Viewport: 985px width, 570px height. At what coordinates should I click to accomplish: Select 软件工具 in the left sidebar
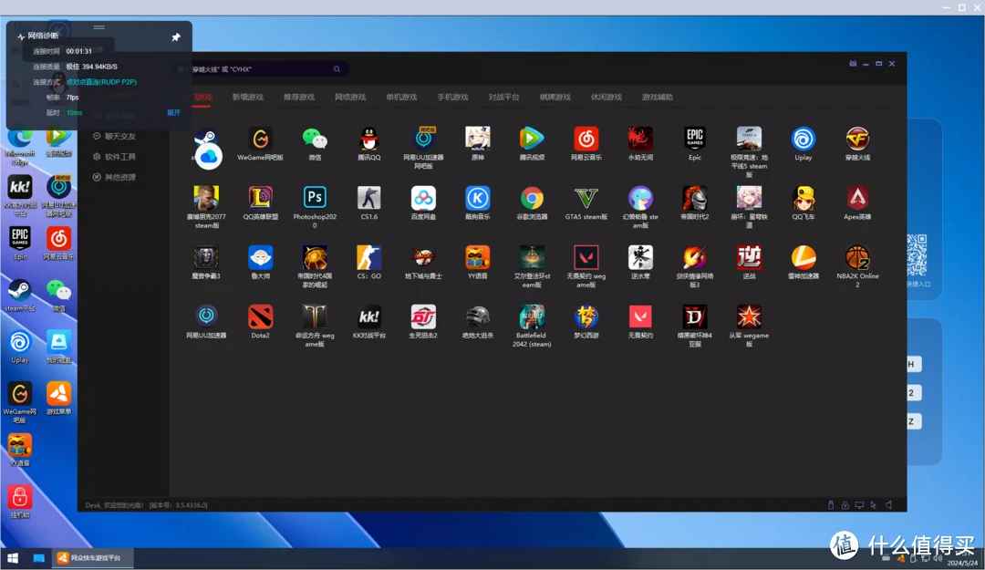pyautogui.click(x=119, y=157)
